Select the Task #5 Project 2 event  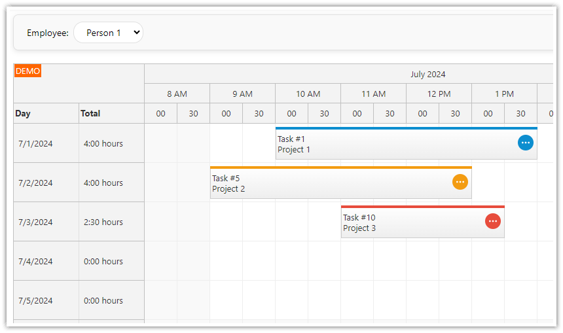(x=340, y=183)
